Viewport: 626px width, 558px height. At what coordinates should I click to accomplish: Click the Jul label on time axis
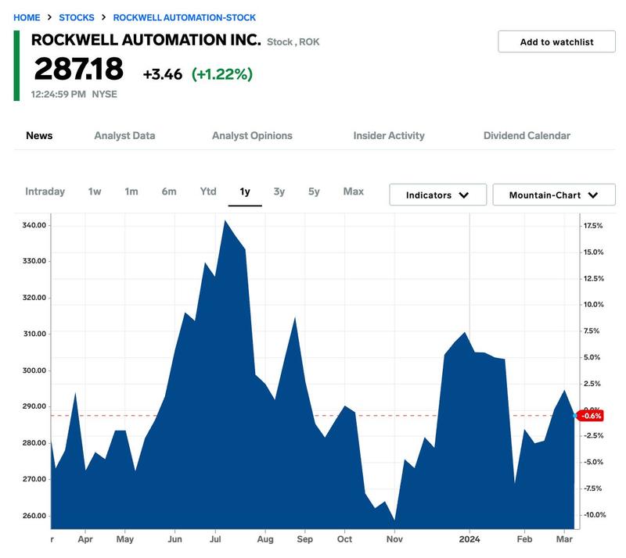point(215,539)
